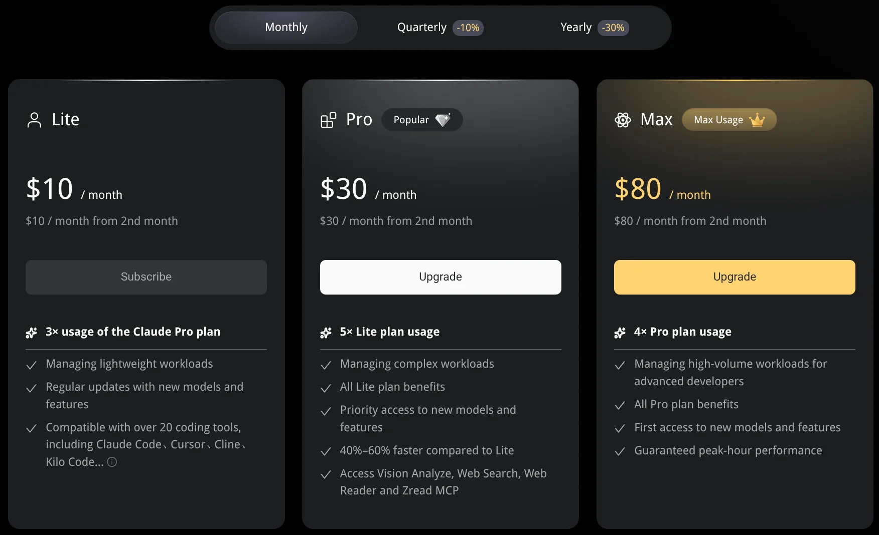
Task: Click the -30% discount badge
Action: (x=613, y=28)
